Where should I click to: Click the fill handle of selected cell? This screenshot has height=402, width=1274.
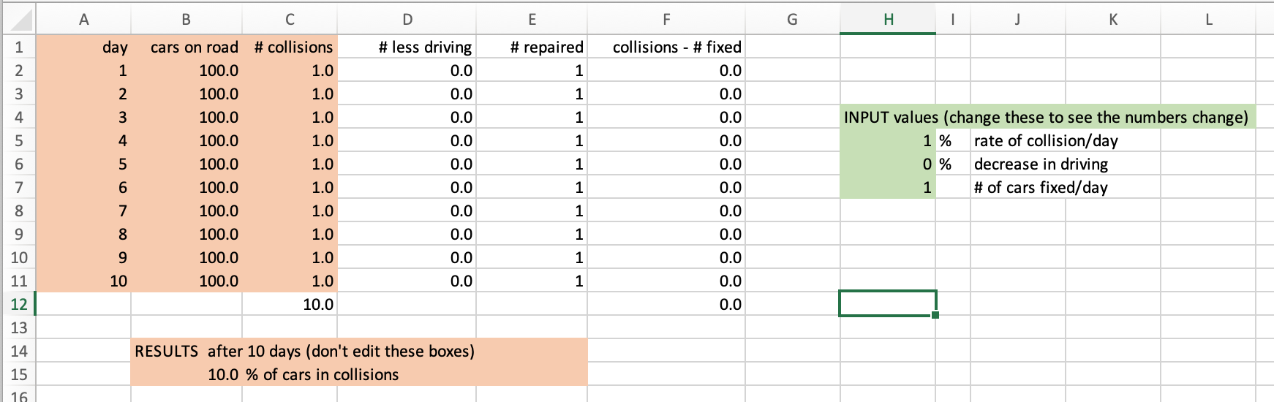[x=935, y=315]
